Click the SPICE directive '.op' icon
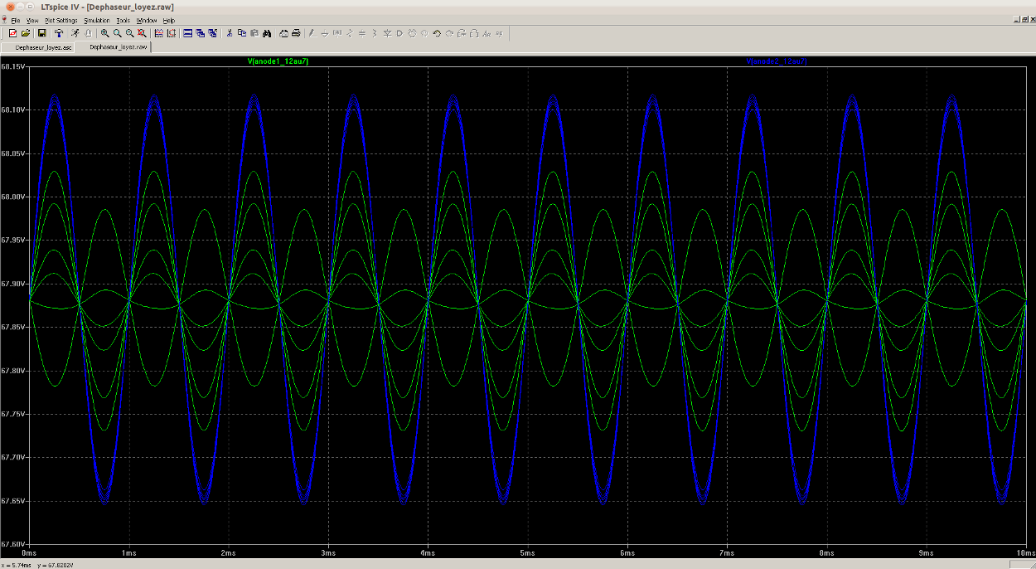 click(x=499, y=33)
